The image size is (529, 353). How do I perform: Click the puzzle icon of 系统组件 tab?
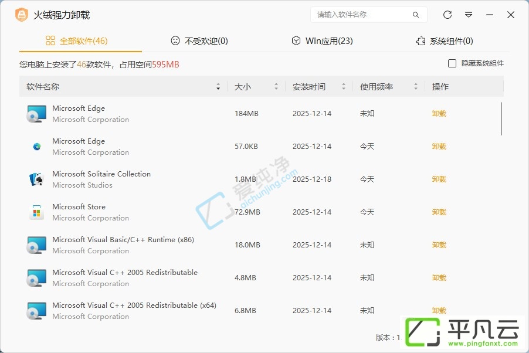(421, 41)
